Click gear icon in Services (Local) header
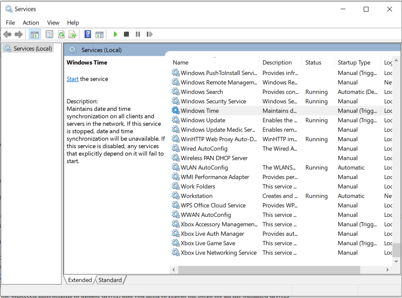Viewport: 402px width, 298px height. [x=73, y=50]
